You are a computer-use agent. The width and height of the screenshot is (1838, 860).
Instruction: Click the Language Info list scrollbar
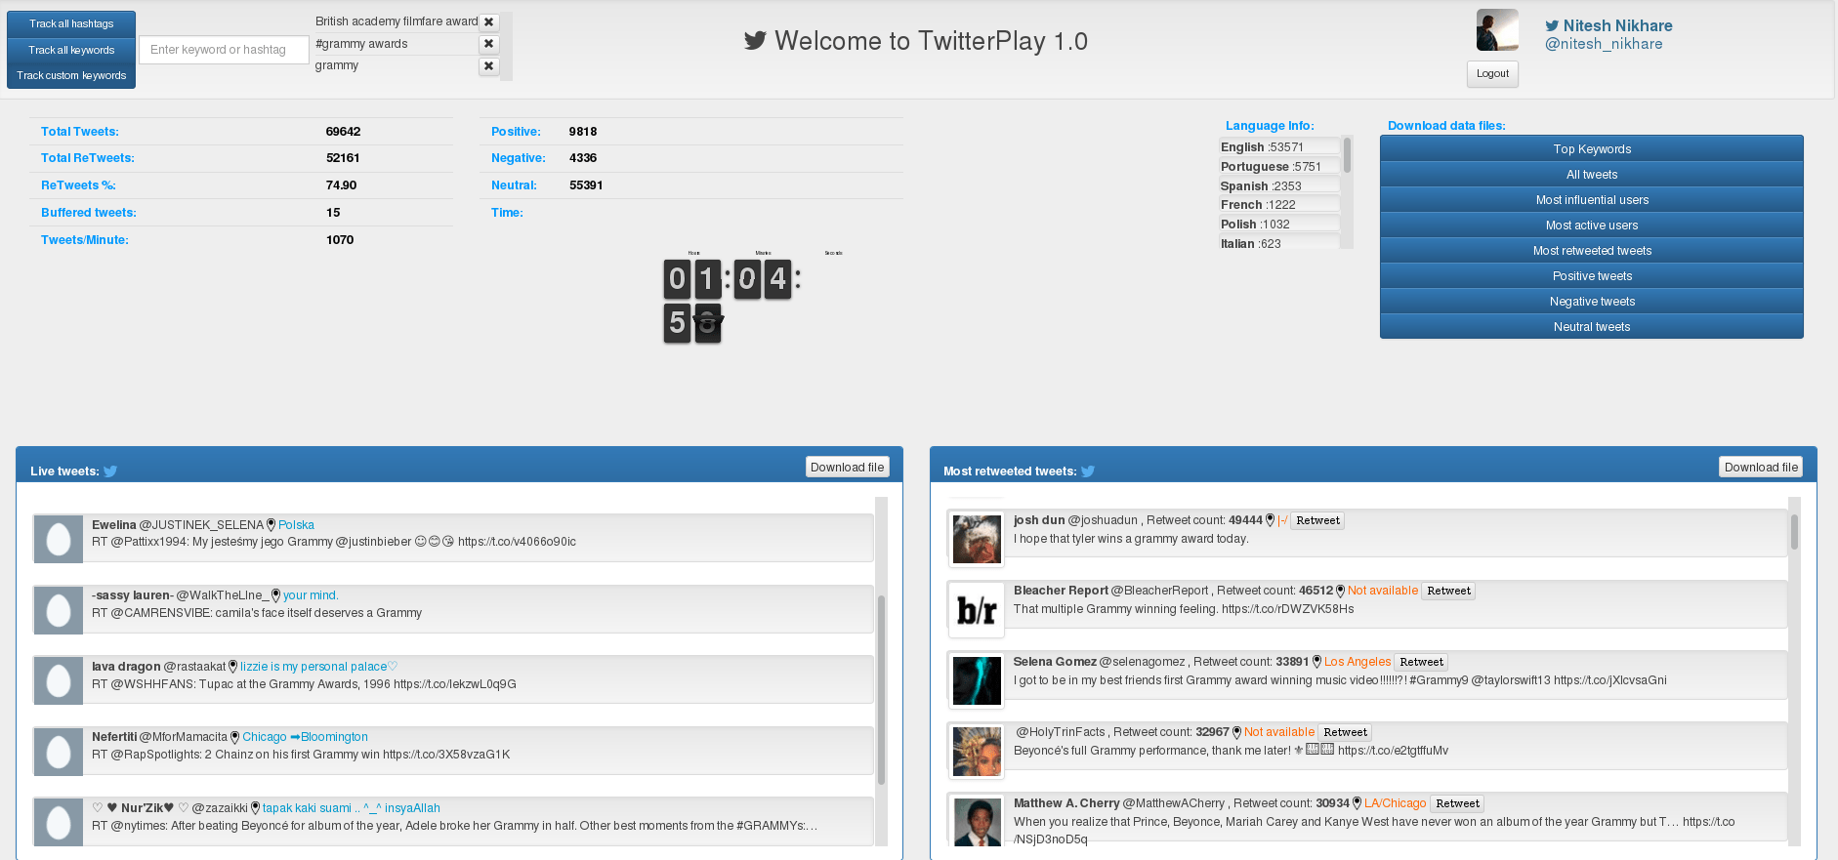coord(1347,156)
